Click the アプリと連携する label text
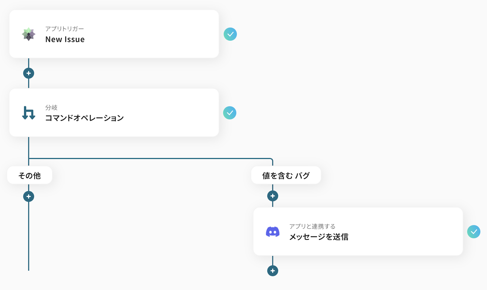This screenshot has width=487, height=290. point(312,226)
